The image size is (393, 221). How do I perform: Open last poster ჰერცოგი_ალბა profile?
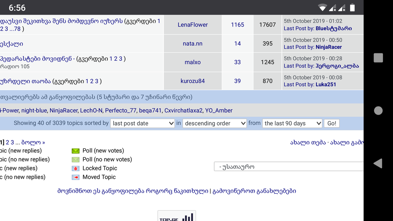click(337, 66)
